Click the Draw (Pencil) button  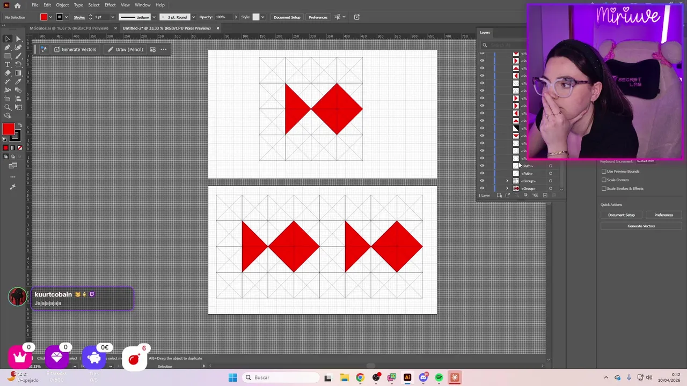(125, 49)
